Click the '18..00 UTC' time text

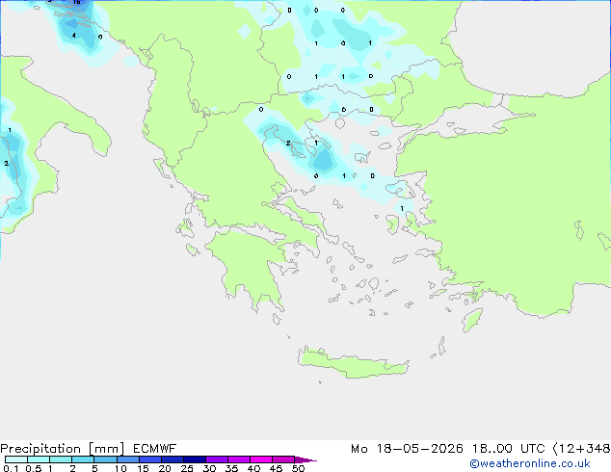(509, 449)
